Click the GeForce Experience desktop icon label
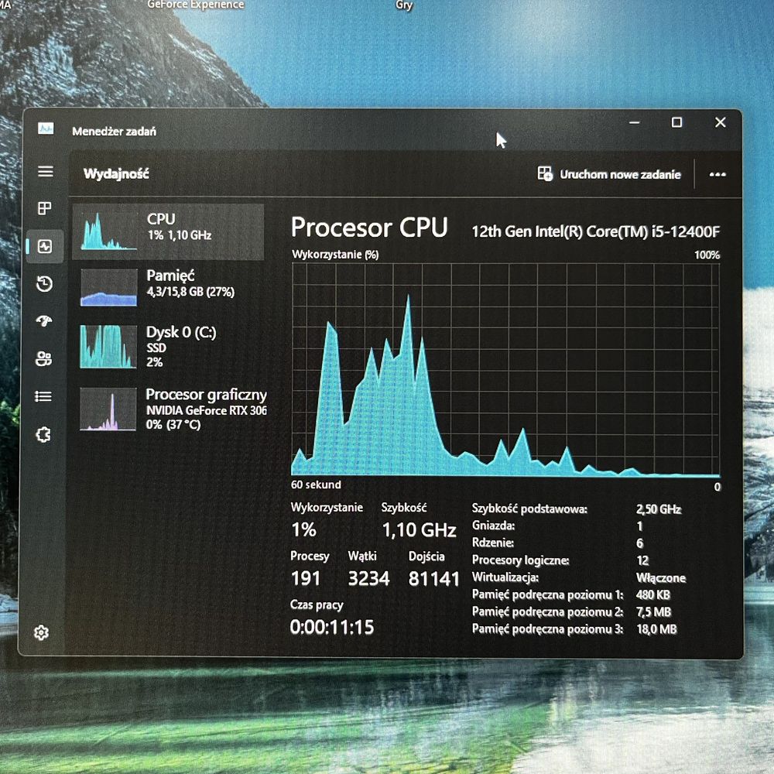Screen dimensions: 774x774 click(196, 5)
